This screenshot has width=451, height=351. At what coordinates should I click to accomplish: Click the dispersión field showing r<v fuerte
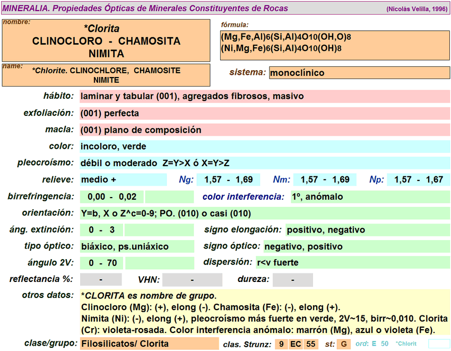[352, 263]
